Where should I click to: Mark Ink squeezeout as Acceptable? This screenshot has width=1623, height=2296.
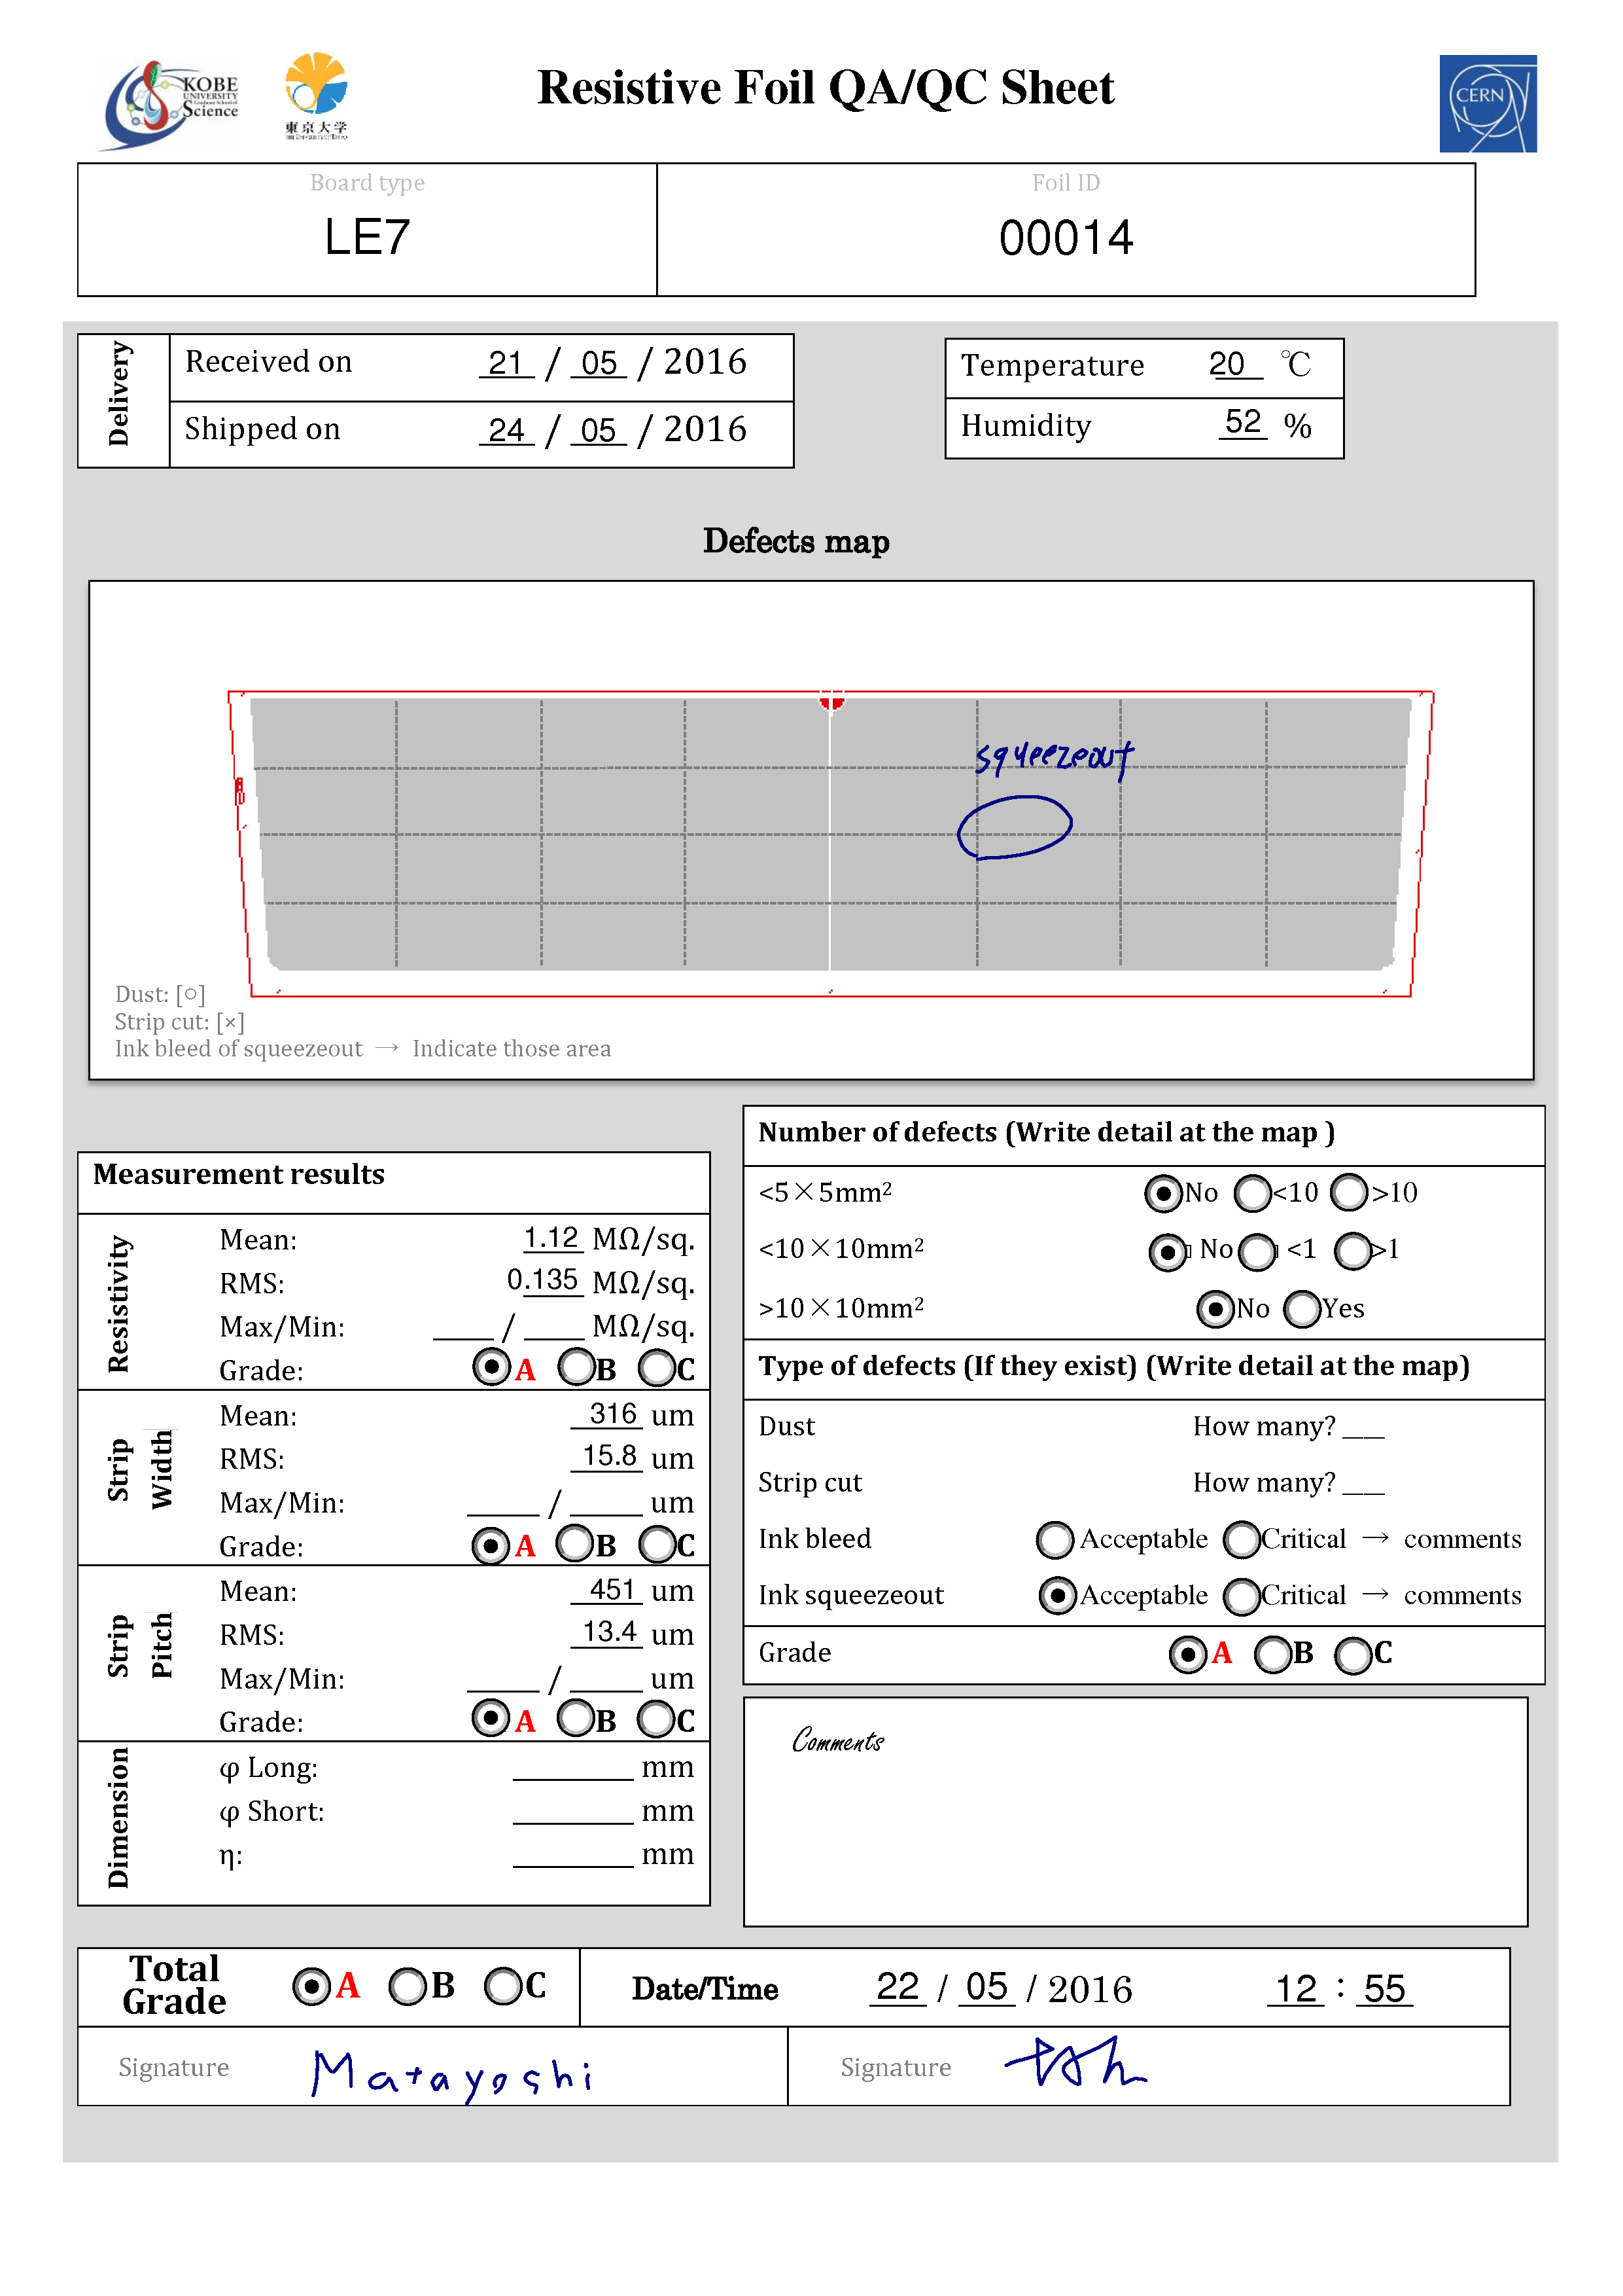coord(1057,1595)
